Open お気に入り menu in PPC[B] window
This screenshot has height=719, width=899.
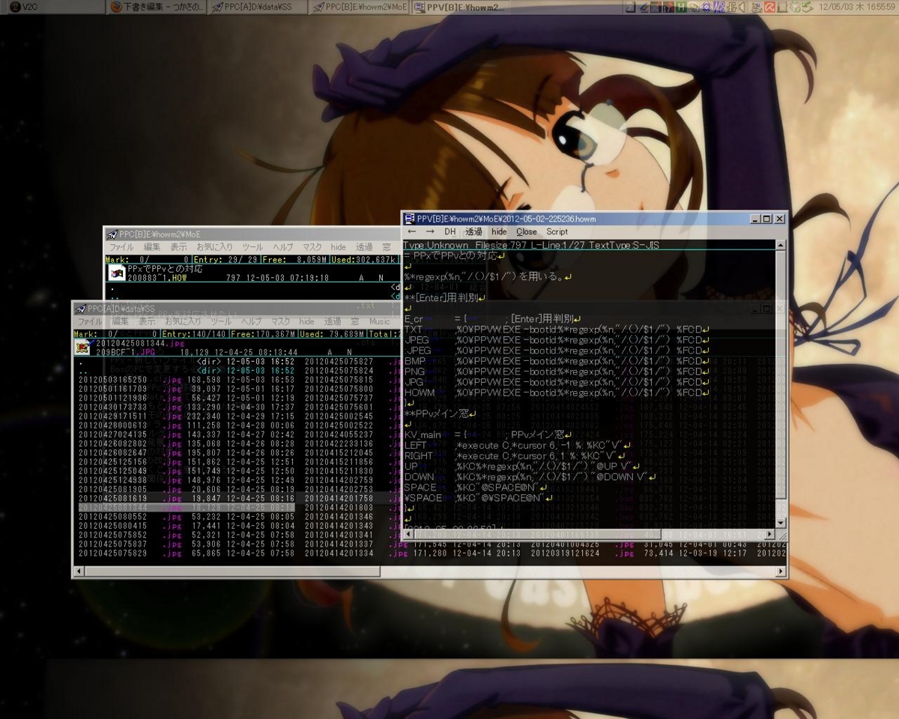[x=214, y=247]
